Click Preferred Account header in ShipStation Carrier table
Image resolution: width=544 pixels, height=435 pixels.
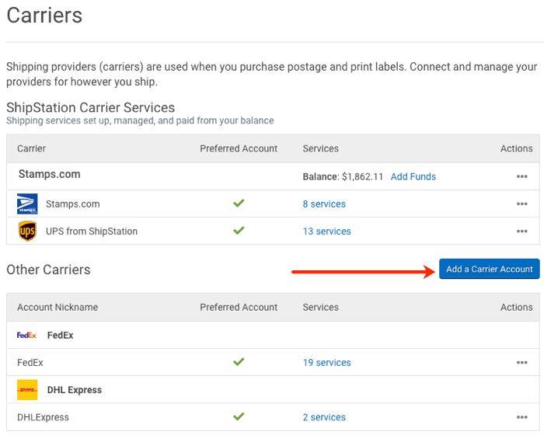[x=239, y=148]
